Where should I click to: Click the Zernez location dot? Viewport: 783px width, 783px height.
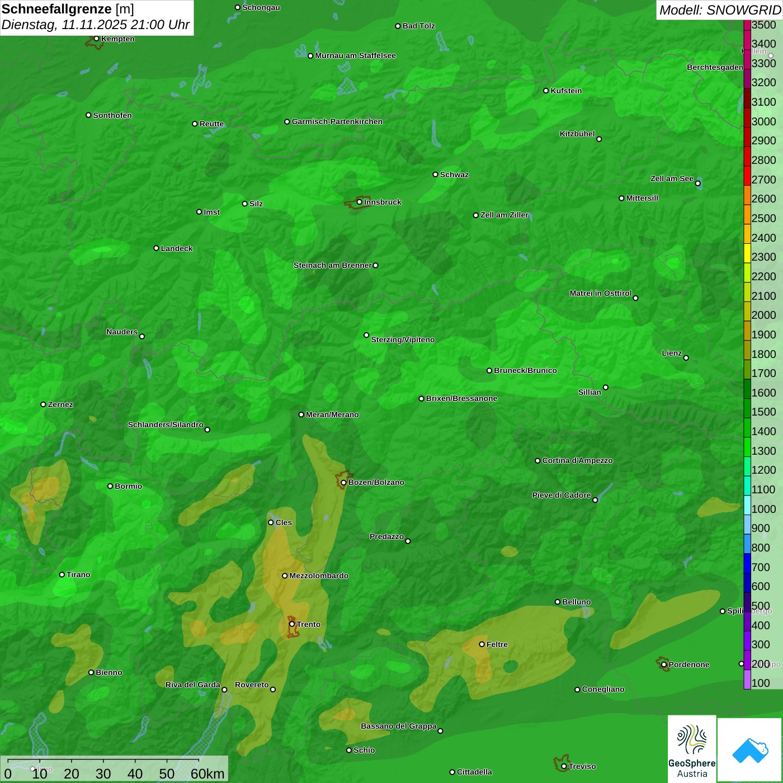[x=44, y=404]
